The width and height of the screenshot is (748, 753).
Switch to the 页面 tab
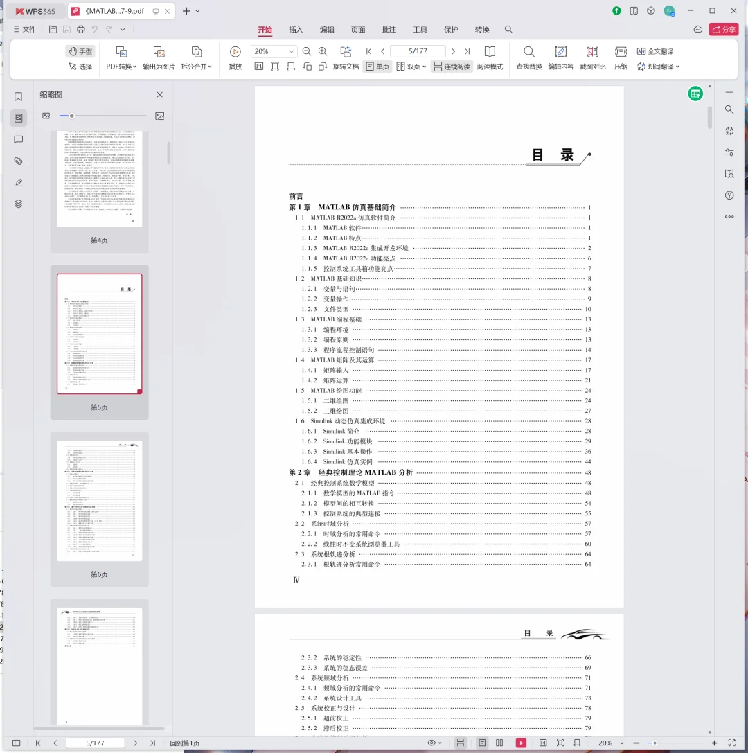[357, 29]
